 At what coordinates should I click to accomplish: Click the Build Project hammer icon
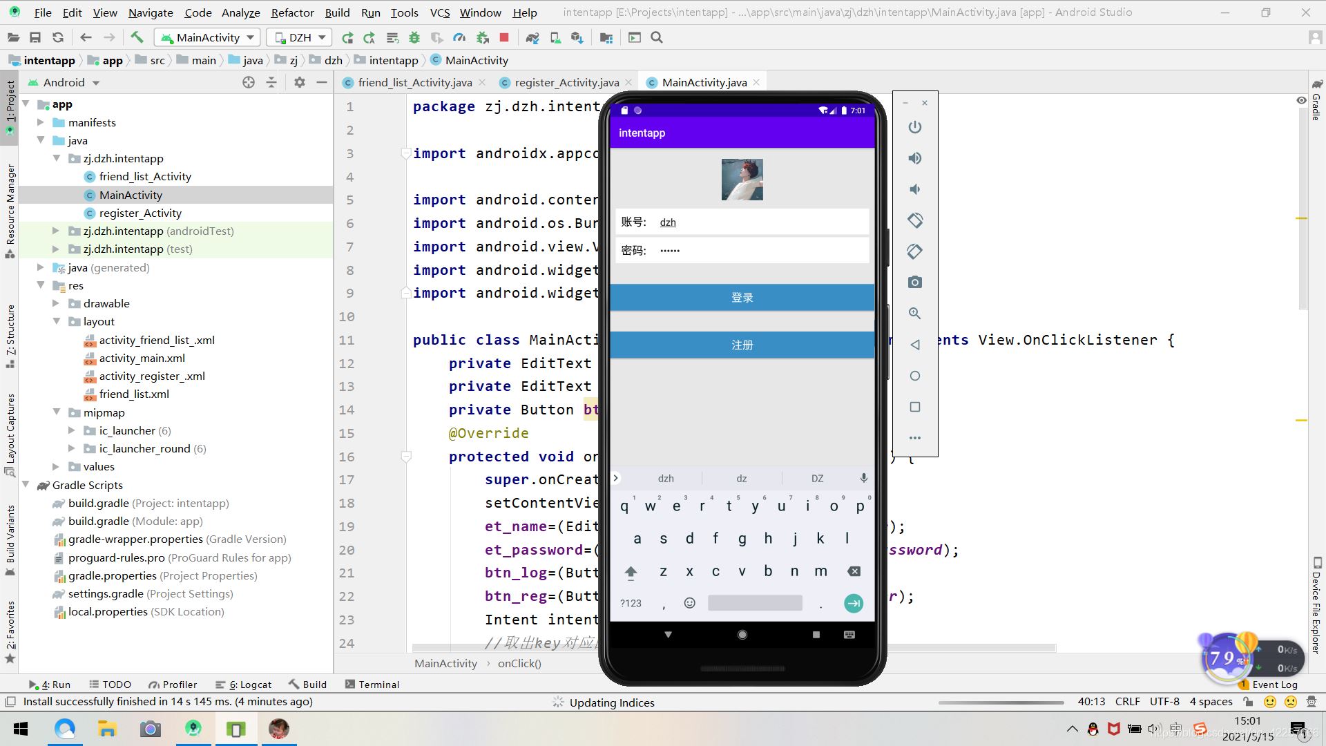[135, 37]
